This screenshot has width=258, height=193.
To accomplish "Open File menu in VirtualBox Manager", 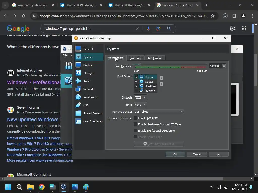I will click(x=65, y=55).
